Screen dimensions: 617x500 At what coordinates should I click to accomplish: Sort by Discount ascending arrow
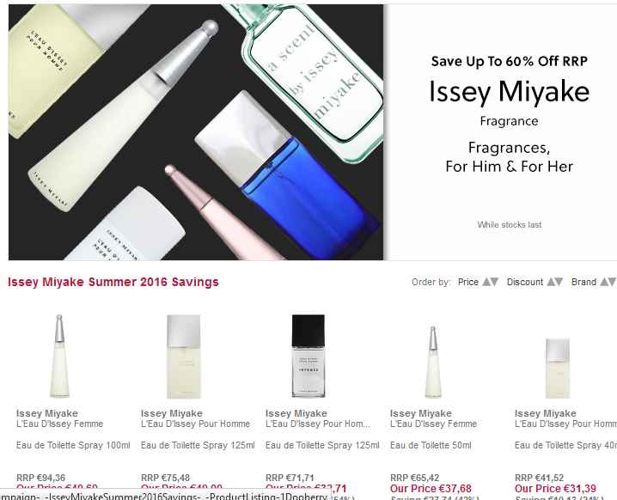[551, 282]
